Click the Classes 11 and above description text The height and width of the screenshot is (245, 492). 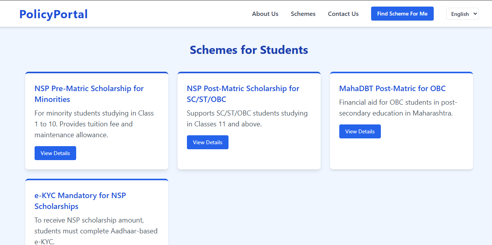[247, 119]
